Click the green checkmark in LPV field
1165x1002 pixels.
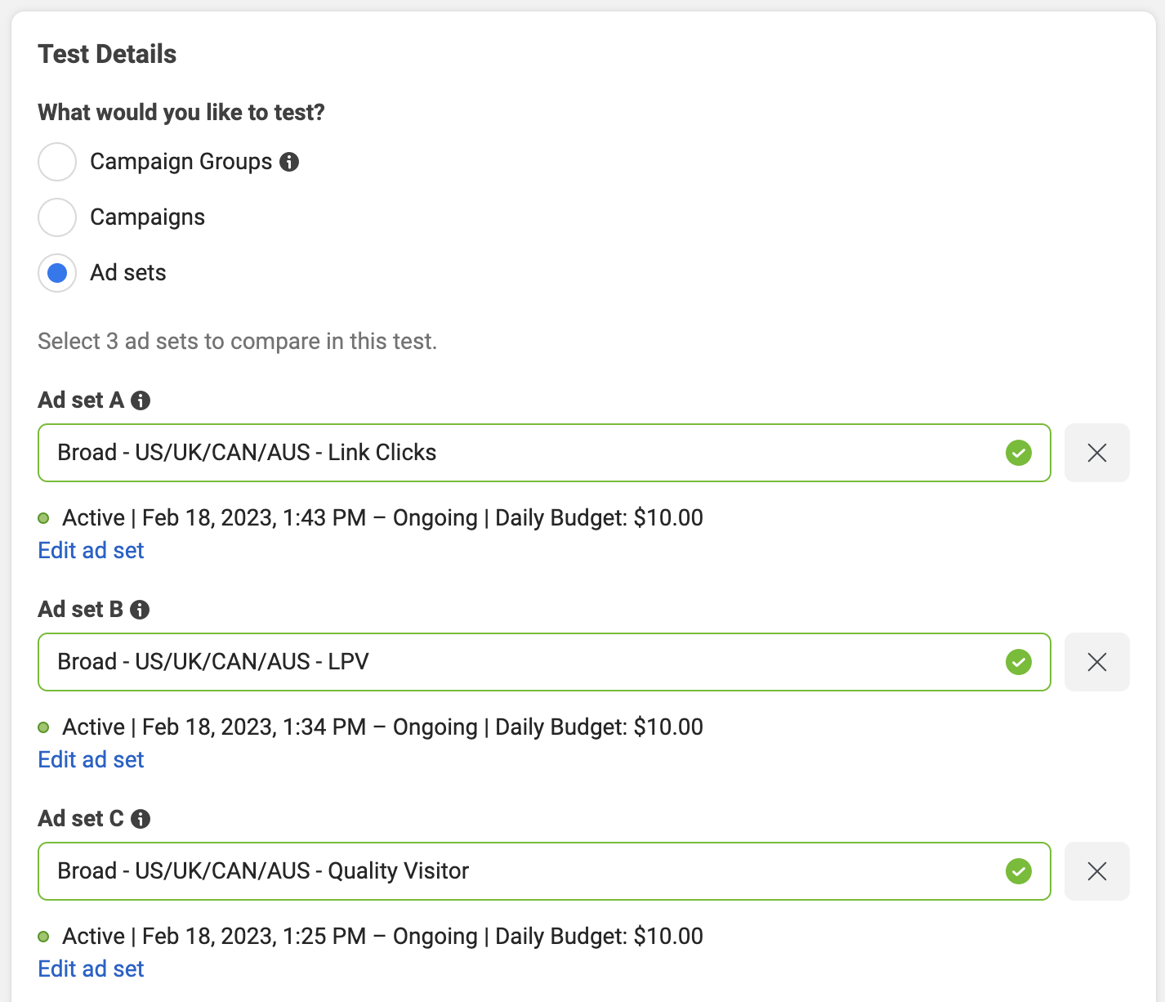[x=1019, y=662]
